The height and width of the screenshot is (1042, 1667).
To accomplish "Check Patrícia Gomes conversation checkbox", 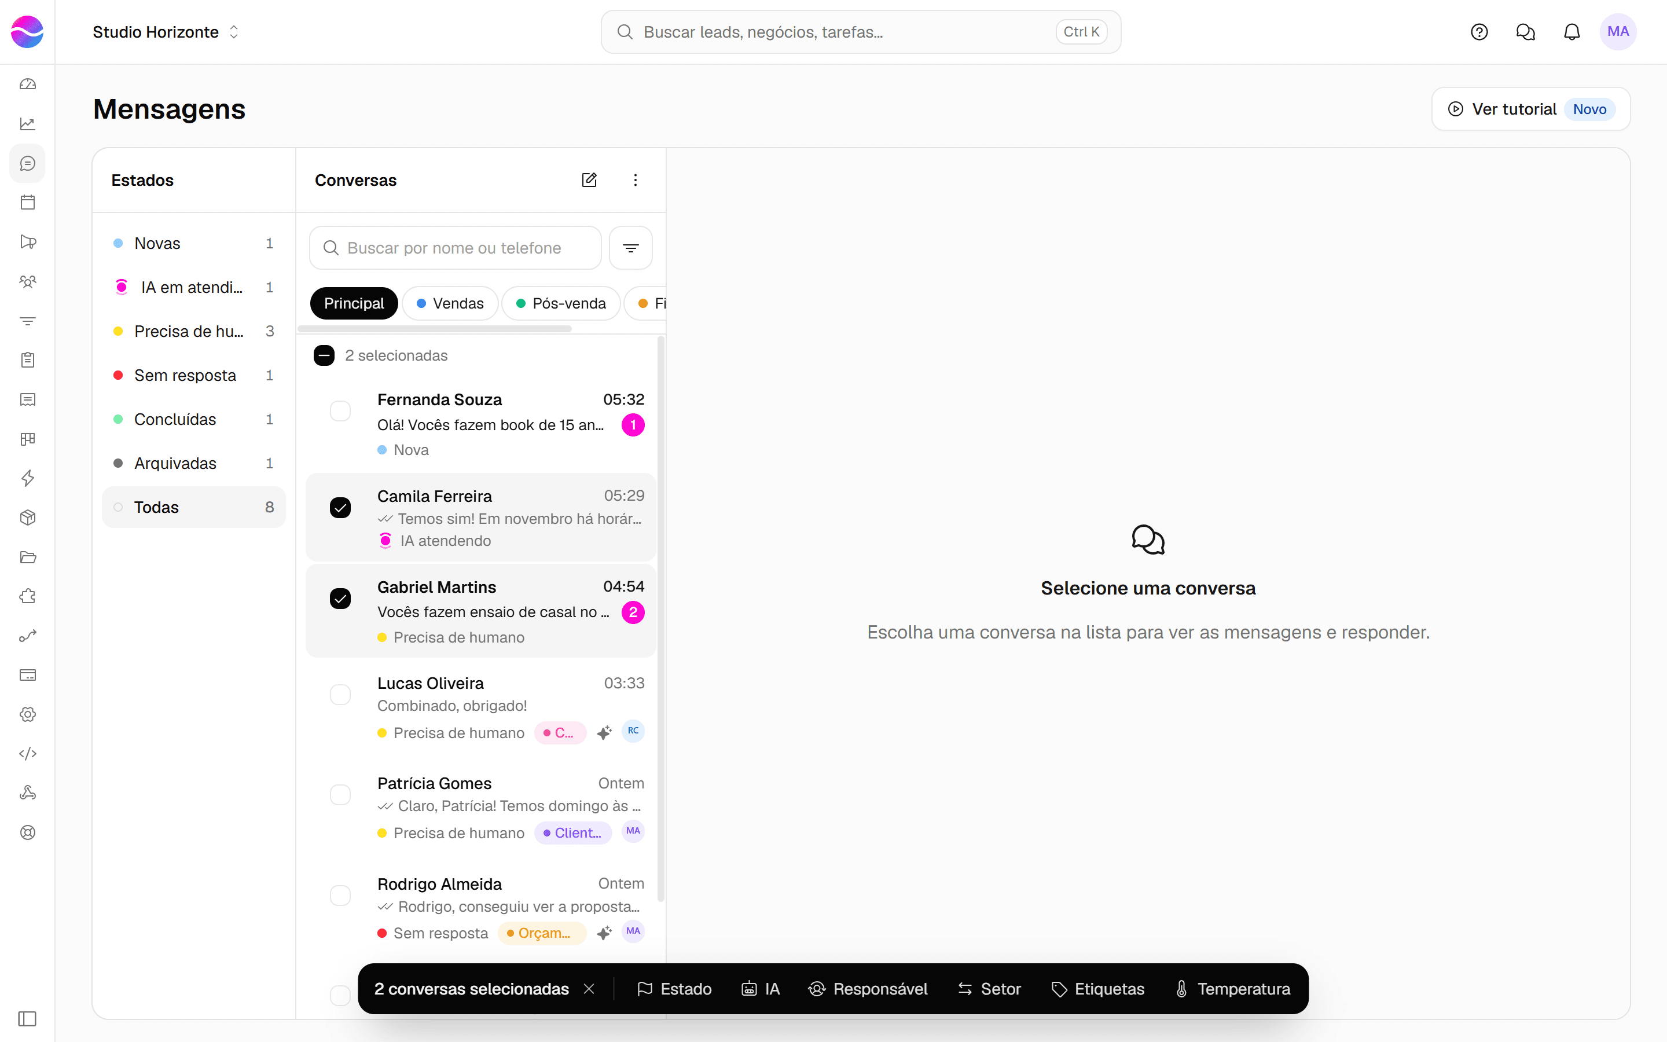I will (x=340, y=795).
